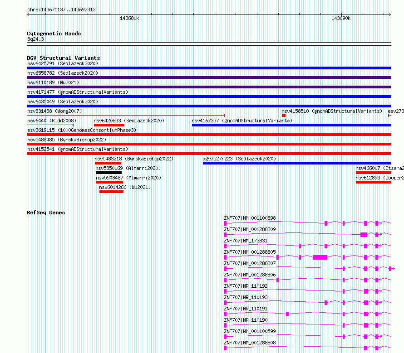Viewport: 404px width, 353px height.
Task: Select the nsv6110189 (Wu2021) variant label
Action: tap(53, 82)
